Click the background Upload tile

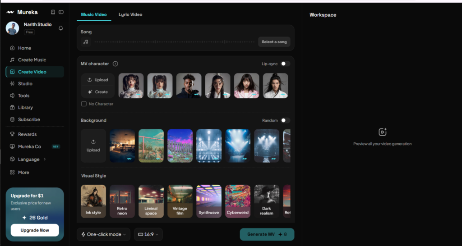[93, 146]
